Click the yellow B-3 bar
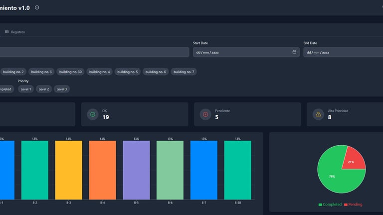 (x=69, y=170)
